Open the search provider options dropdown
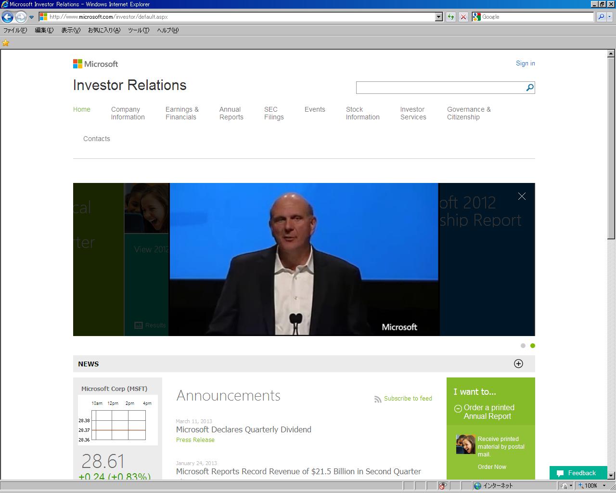This screenshot has width=616, height=493. [x=610, y=17]
